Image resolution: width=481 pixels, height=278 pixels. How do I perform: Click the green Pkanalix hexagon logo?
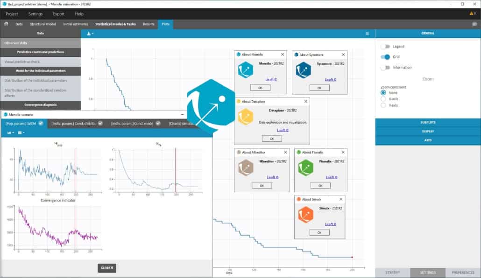[x=306, y=167]
